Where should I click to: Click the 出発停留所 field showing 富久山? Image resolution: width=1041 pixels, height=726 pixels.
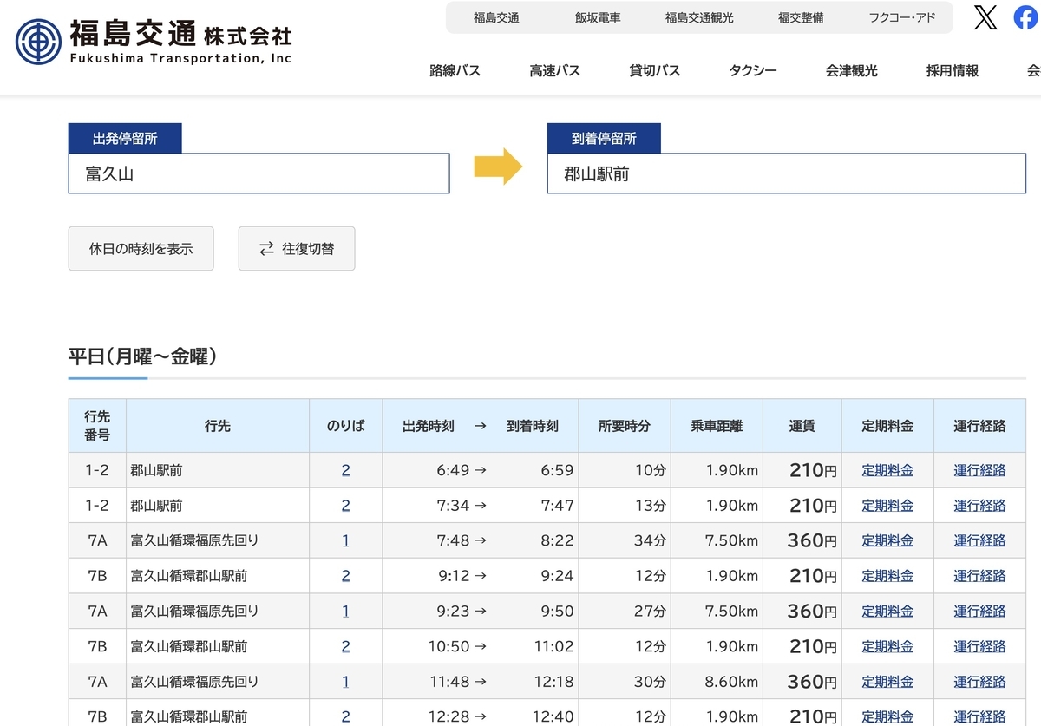click(x=259, y=173)
